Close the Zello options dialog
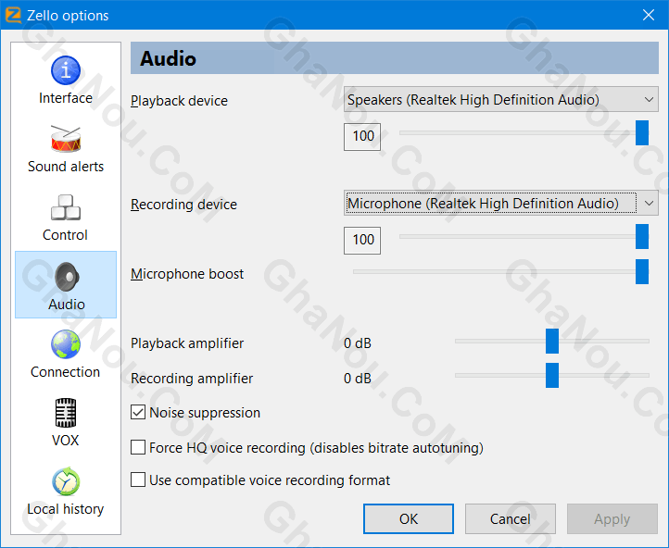The height and width of the screenshot is (548, 669). pyautogui.click(x=649, y=15)
